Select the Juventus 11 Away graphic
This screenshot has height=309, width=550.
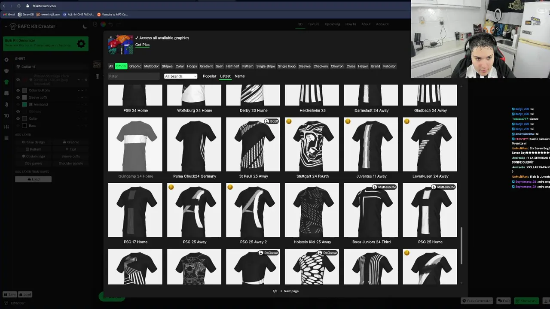tap(371, 145)
